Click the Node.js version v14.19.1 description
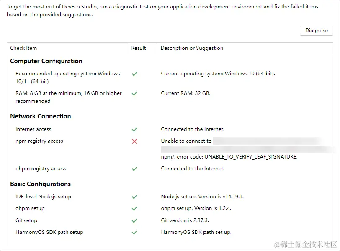340x251 pixels. click(x=202, y=197)
